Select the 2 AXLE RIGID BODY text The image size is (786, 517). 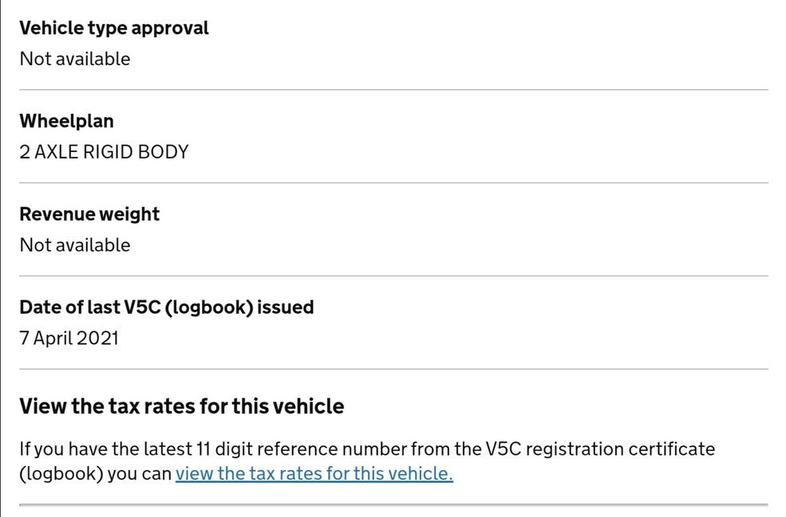coord(105,152)
